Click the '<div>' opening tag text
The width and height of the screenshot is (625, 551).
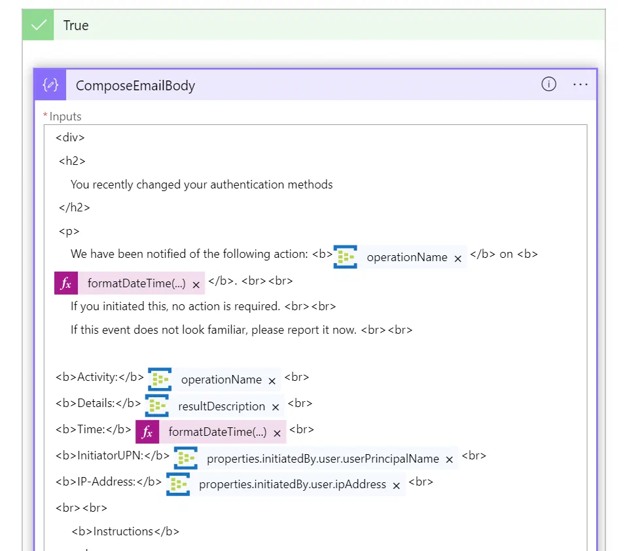[x=70, y=137]
